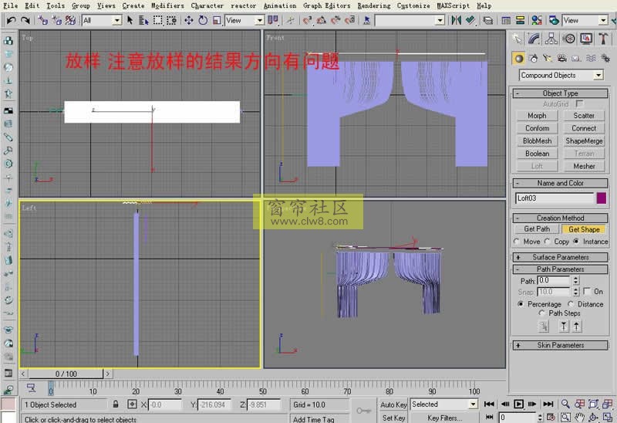The width and height of the screenshot is (617, 423).
Task: Open the Motion command panel tab
Action: click(568, 39)
